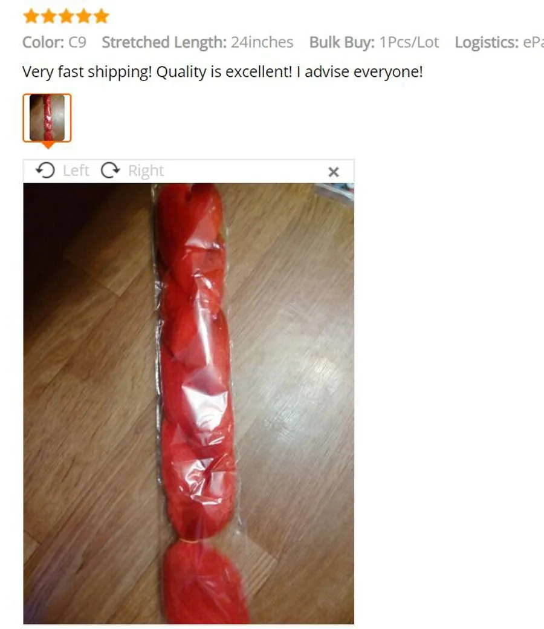Select the "Left" rotate label
Image resolution: width=544 pixels, height=629 pixels.
[x=76, y=171]
